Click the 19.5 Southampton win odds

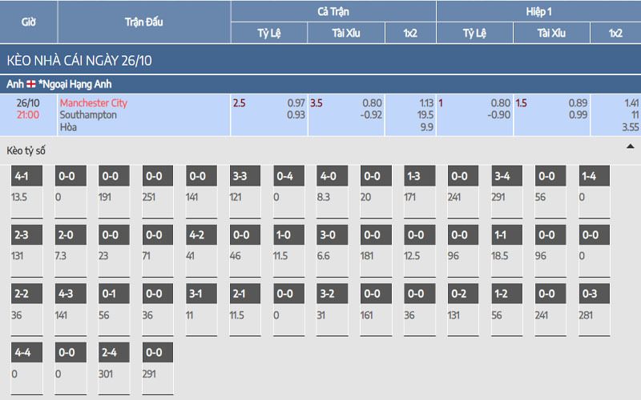tap(425, 114)
